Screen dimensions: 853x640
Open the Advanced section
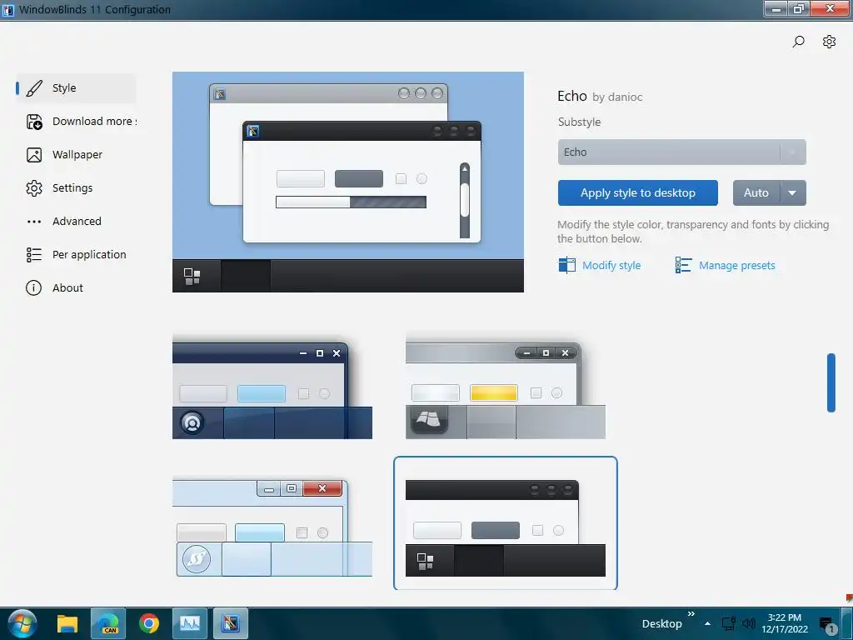(76, 222)
